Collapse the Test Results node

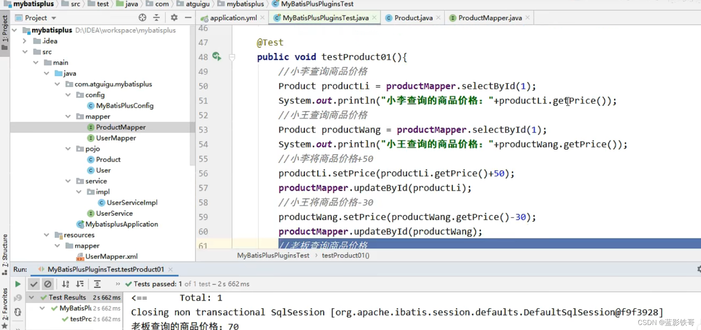tap(31, 298)
